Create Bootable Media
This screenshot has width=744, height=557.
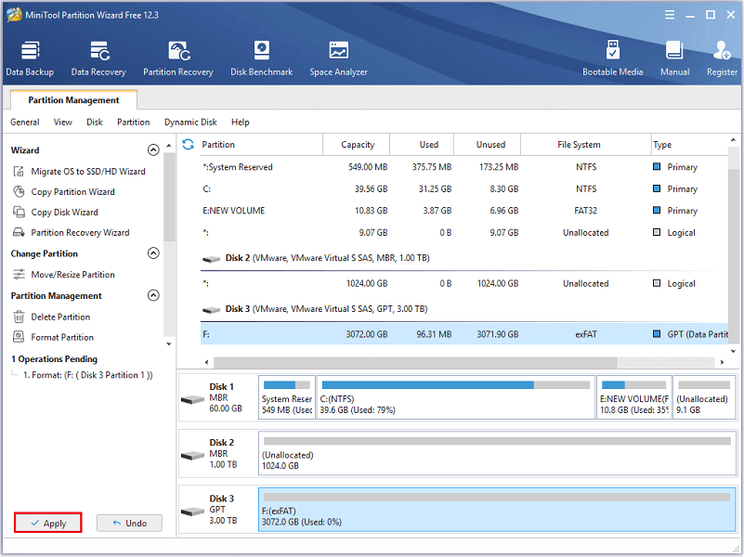point(612,58)
